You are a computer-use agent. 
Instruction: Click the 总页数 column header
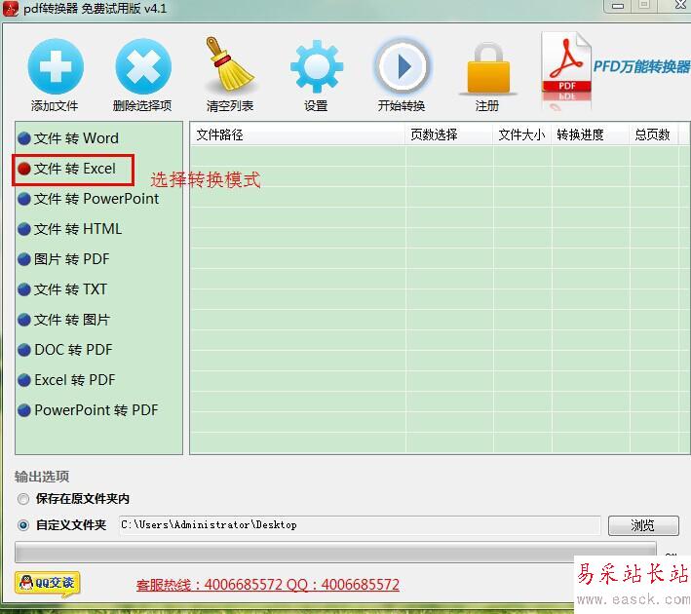pos(654,134)
